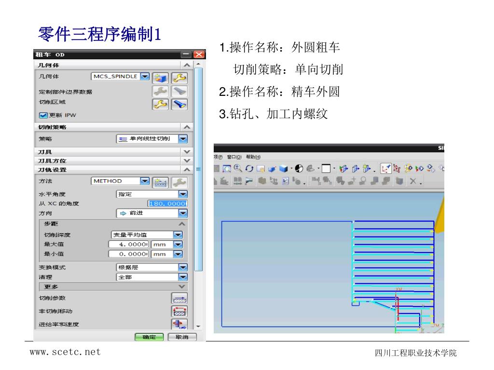Open the strategy 单向线性切削 dropdown

click(183, 139)
